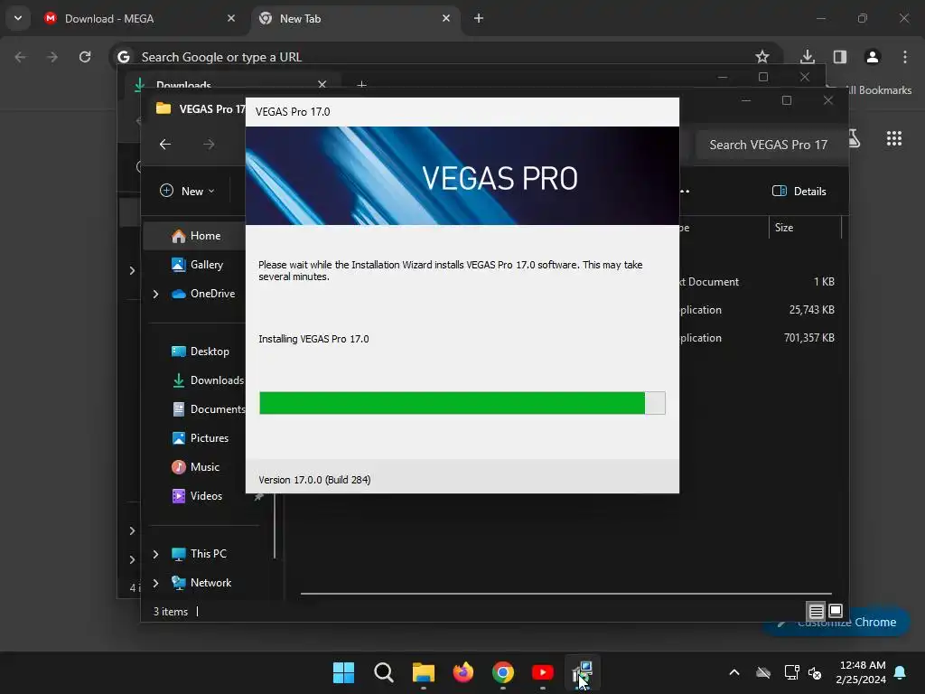Bookmark this tab with the star icon

(762, 57)
